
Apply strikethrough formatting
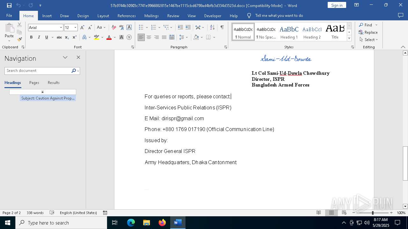click(59, 37)
